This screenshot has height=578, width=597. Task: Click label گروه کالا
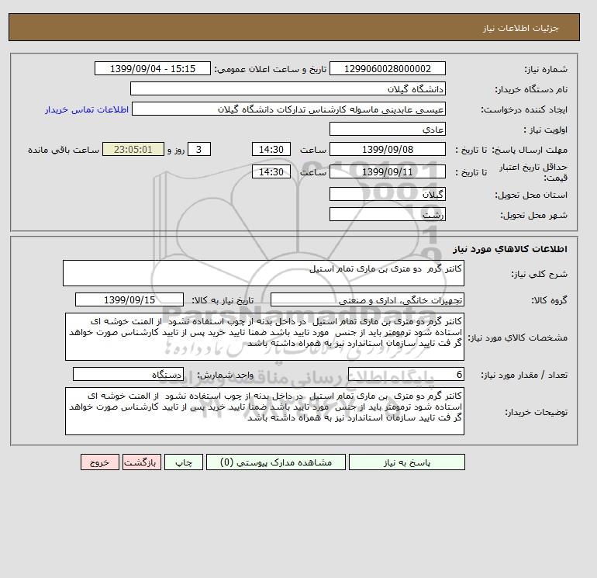tap(550, 300)
